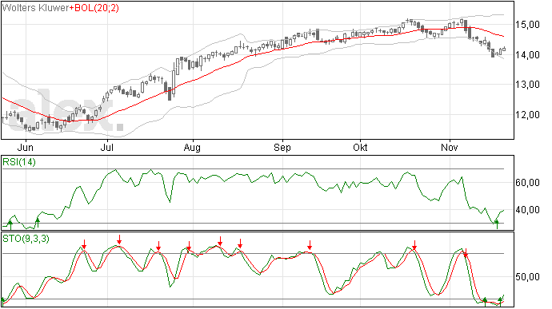Click the 15,00 price axis value
Screen dimensions: 552x309
[x=527, y=25]
